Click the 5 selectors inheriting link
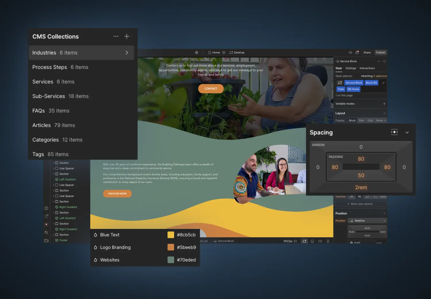Screen dimensions: 431x299 click(x=380, y=76)
